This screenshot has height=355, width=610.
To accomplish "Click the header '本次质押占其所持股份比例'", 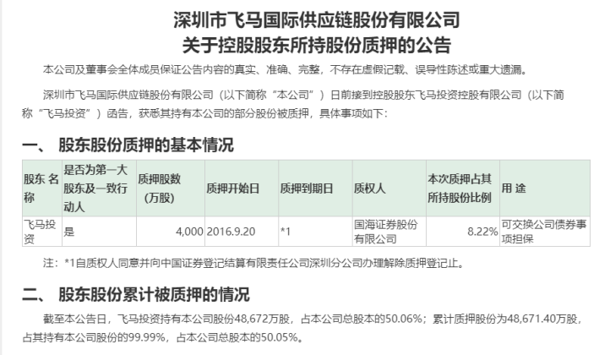I will click(463, 188).
